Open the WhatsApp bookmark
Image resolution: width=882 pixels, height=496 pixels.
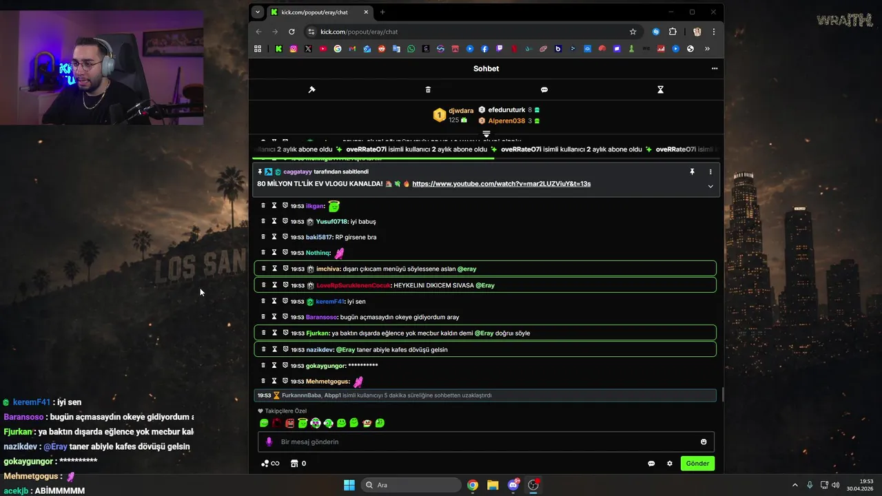point(411,49)
